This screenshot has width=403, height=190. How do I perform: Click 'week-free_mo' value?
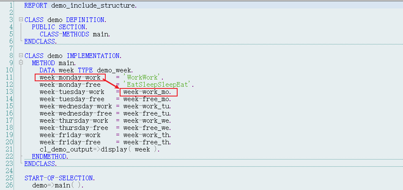coord(147,99)
